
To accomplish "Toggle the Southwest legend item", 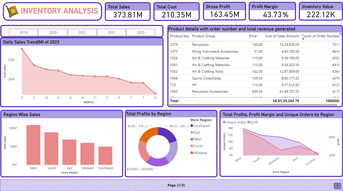I will tap(202, 126).
